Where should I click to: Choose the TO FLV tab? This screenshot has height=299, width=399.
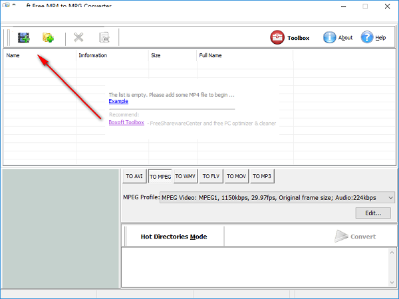tap(211, 176)
